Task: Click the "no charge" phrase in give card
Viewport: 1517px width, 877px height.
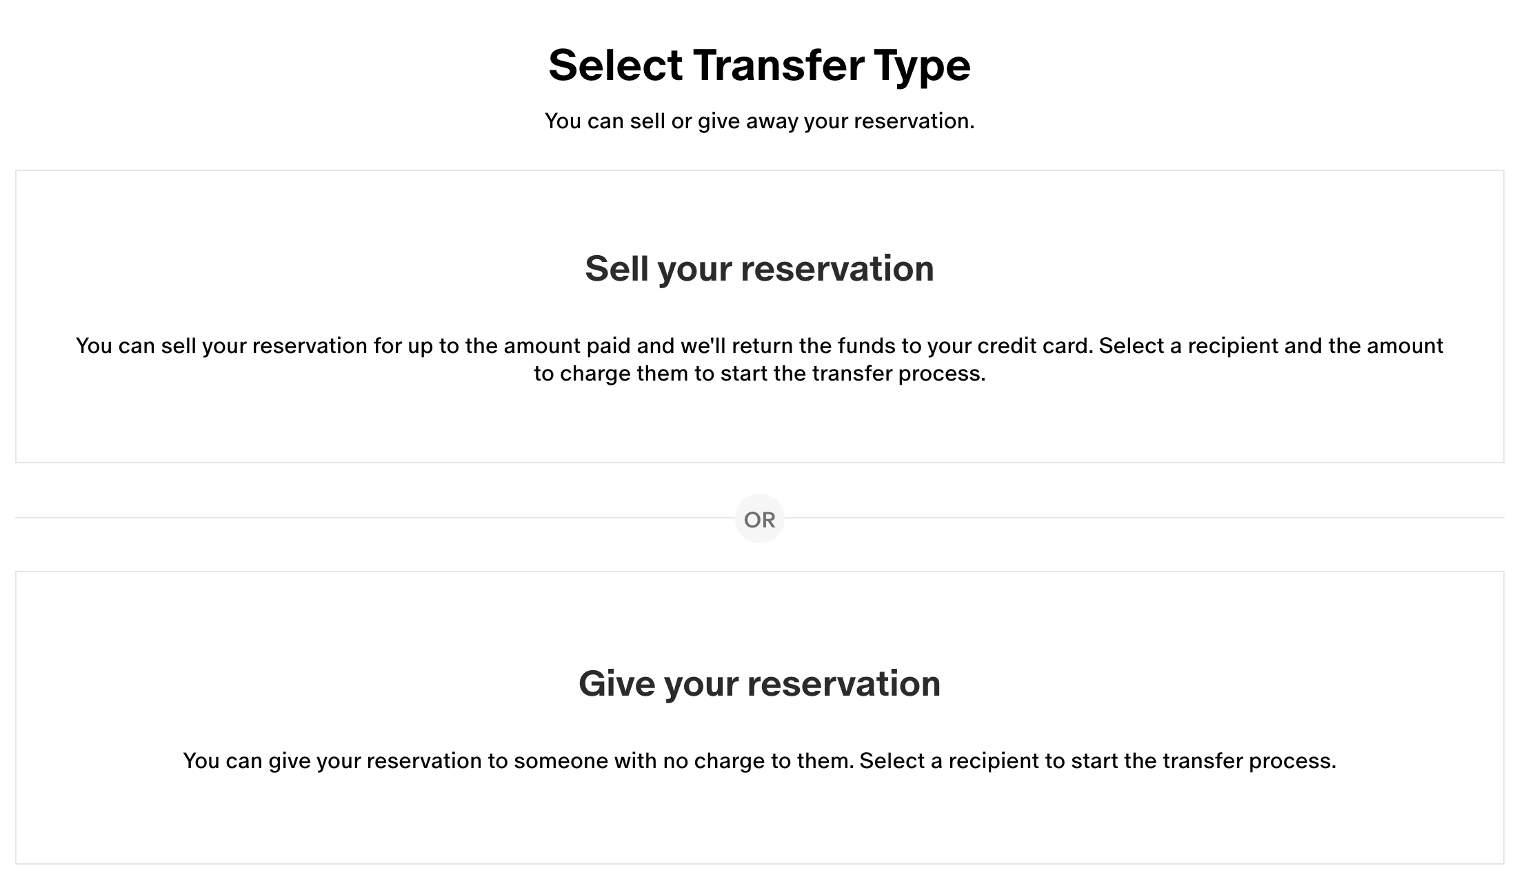Action: click(x=713, y=761)
